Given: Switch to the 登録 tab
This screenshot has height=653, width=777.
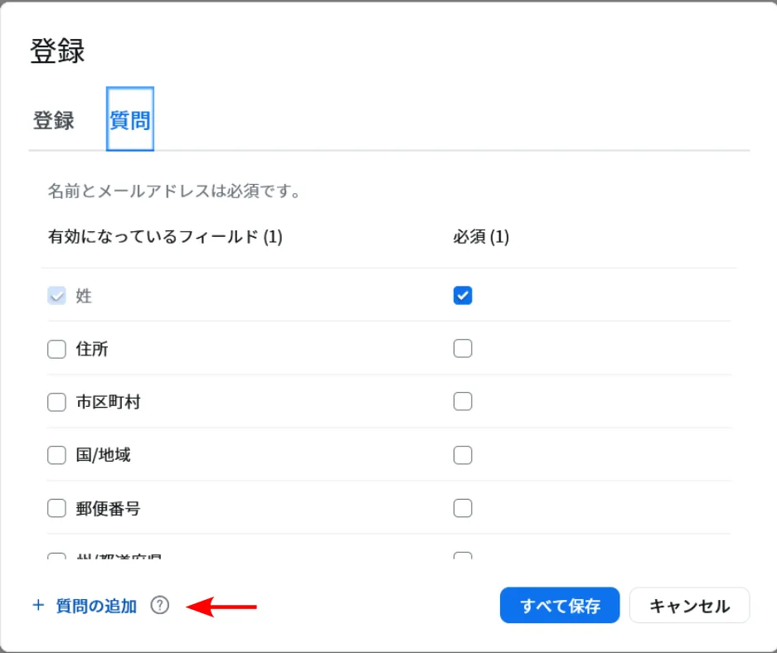Looking at the screenshot, I should [54, 120].
